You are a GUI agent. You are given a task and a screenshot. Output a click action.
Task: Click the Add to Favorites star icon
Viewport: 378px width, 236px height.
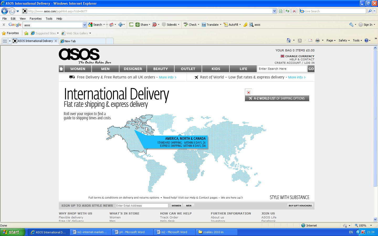[x=26, y=33]
